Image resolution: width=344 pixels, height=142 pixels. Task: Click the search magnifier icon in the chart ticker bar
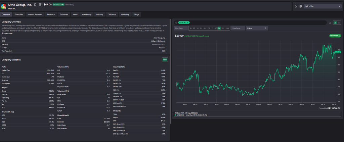(x=176, y=22)
